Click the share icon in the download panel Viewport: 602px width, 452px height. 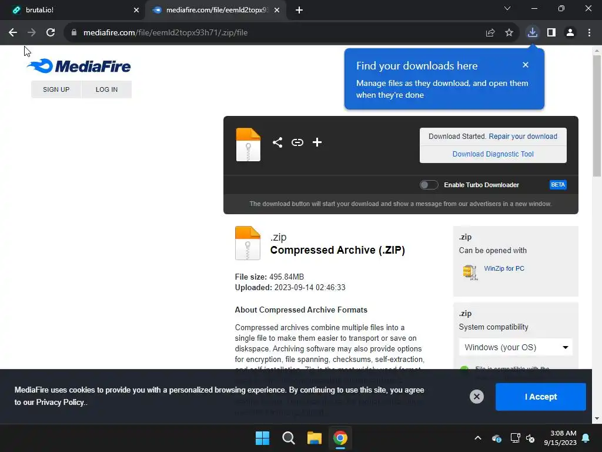pyautogui.click(x=277, y=142)
